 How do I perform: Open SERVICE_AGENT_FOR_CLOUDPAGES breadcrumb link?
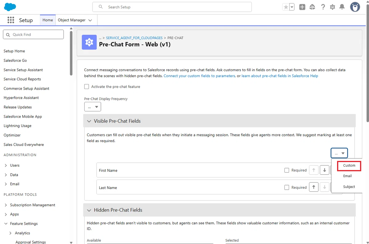pyautogui.click(x=134, y=38)
